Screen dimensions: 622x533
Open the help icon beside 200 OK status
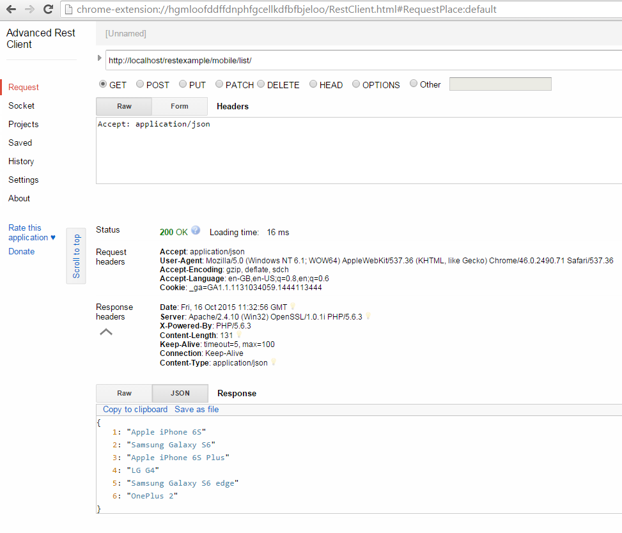coord(194,231)
